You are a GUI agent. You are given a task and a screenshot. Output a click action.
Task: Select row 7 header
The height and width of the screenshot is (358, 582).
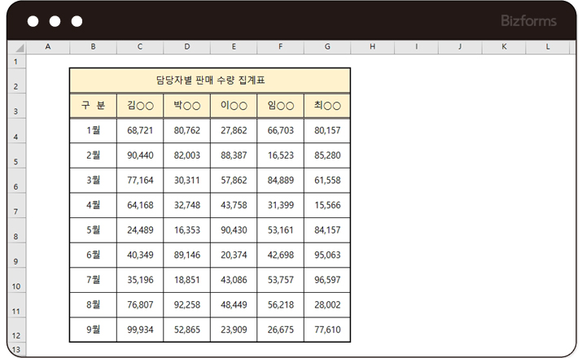click(17, 206)
